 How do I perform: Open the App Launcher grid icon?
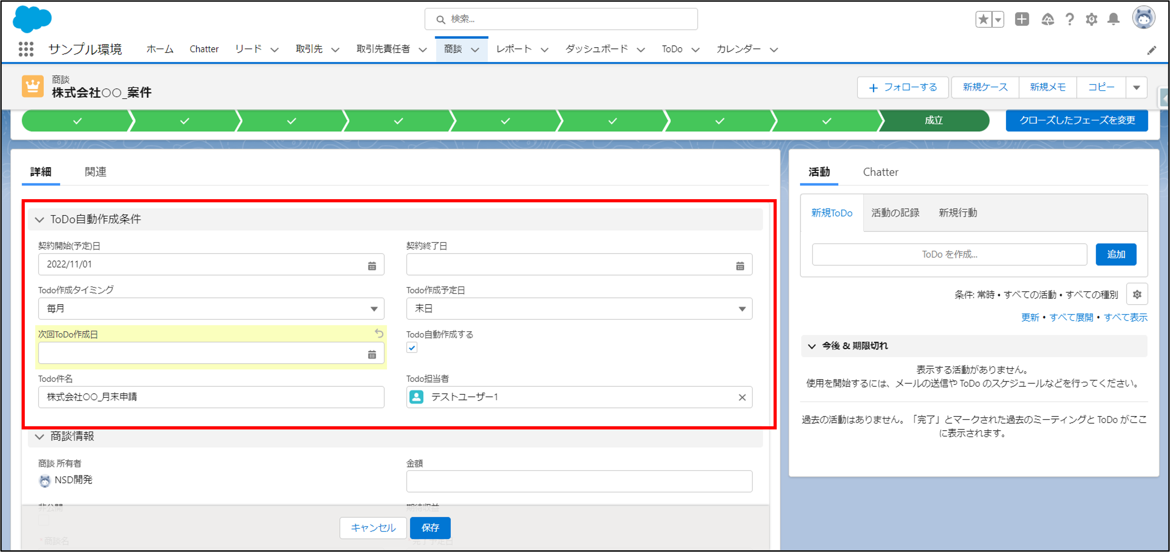tap(26, 49)
